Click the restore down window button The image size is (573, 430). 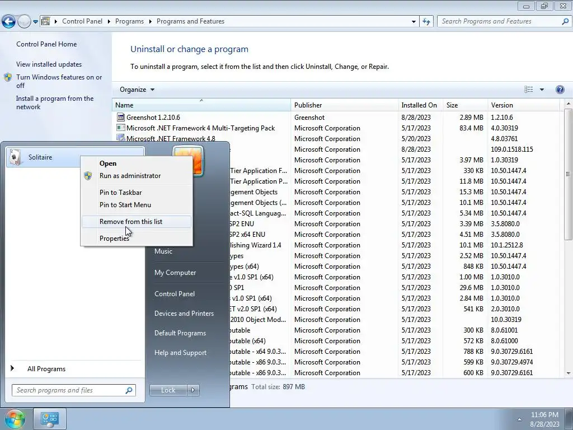point(544,6)
